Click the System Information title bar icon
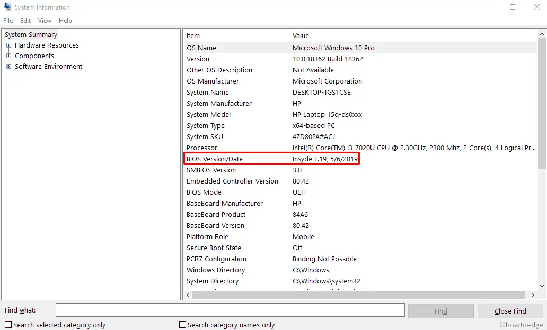The height and width of the screenshot is (330, 547). (7, 7)
